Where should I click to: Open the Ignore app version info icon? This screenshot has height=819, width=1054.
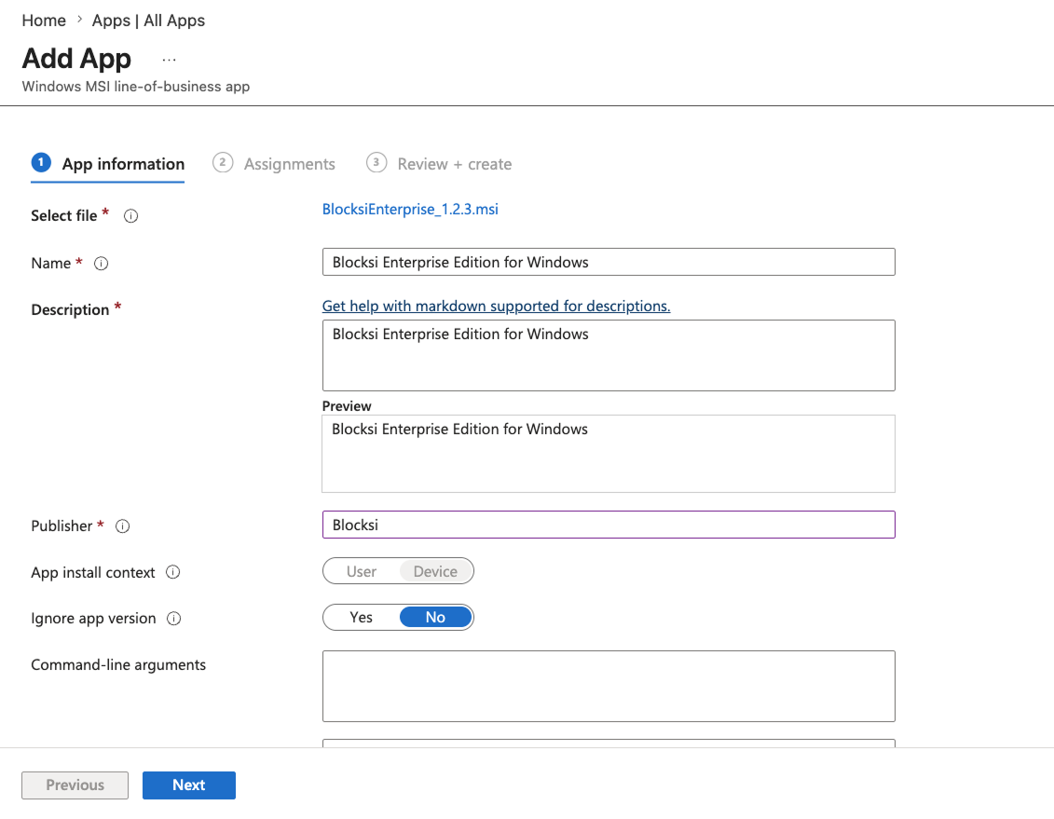(x=174, y=618)
